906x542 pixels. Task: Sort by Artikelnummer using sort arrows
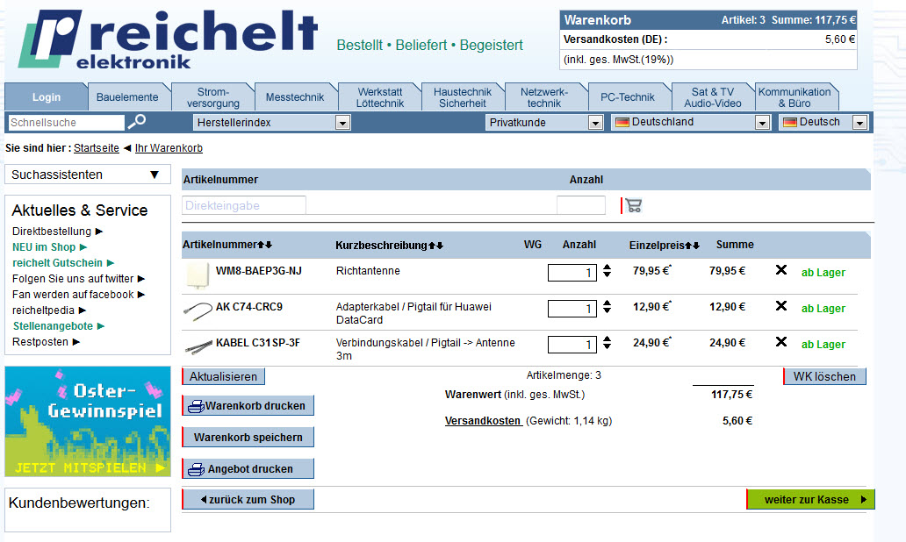[264, 245]
